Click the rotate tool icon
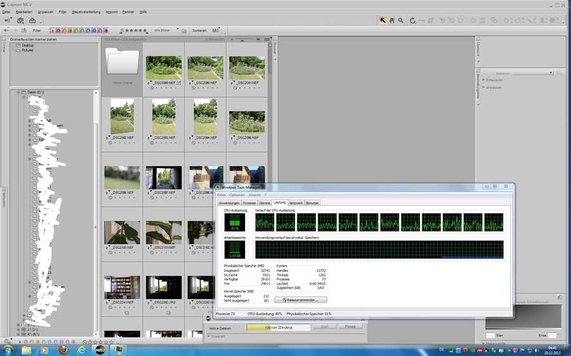This screenshot has width=571, height=356. [x=412, y=20]
